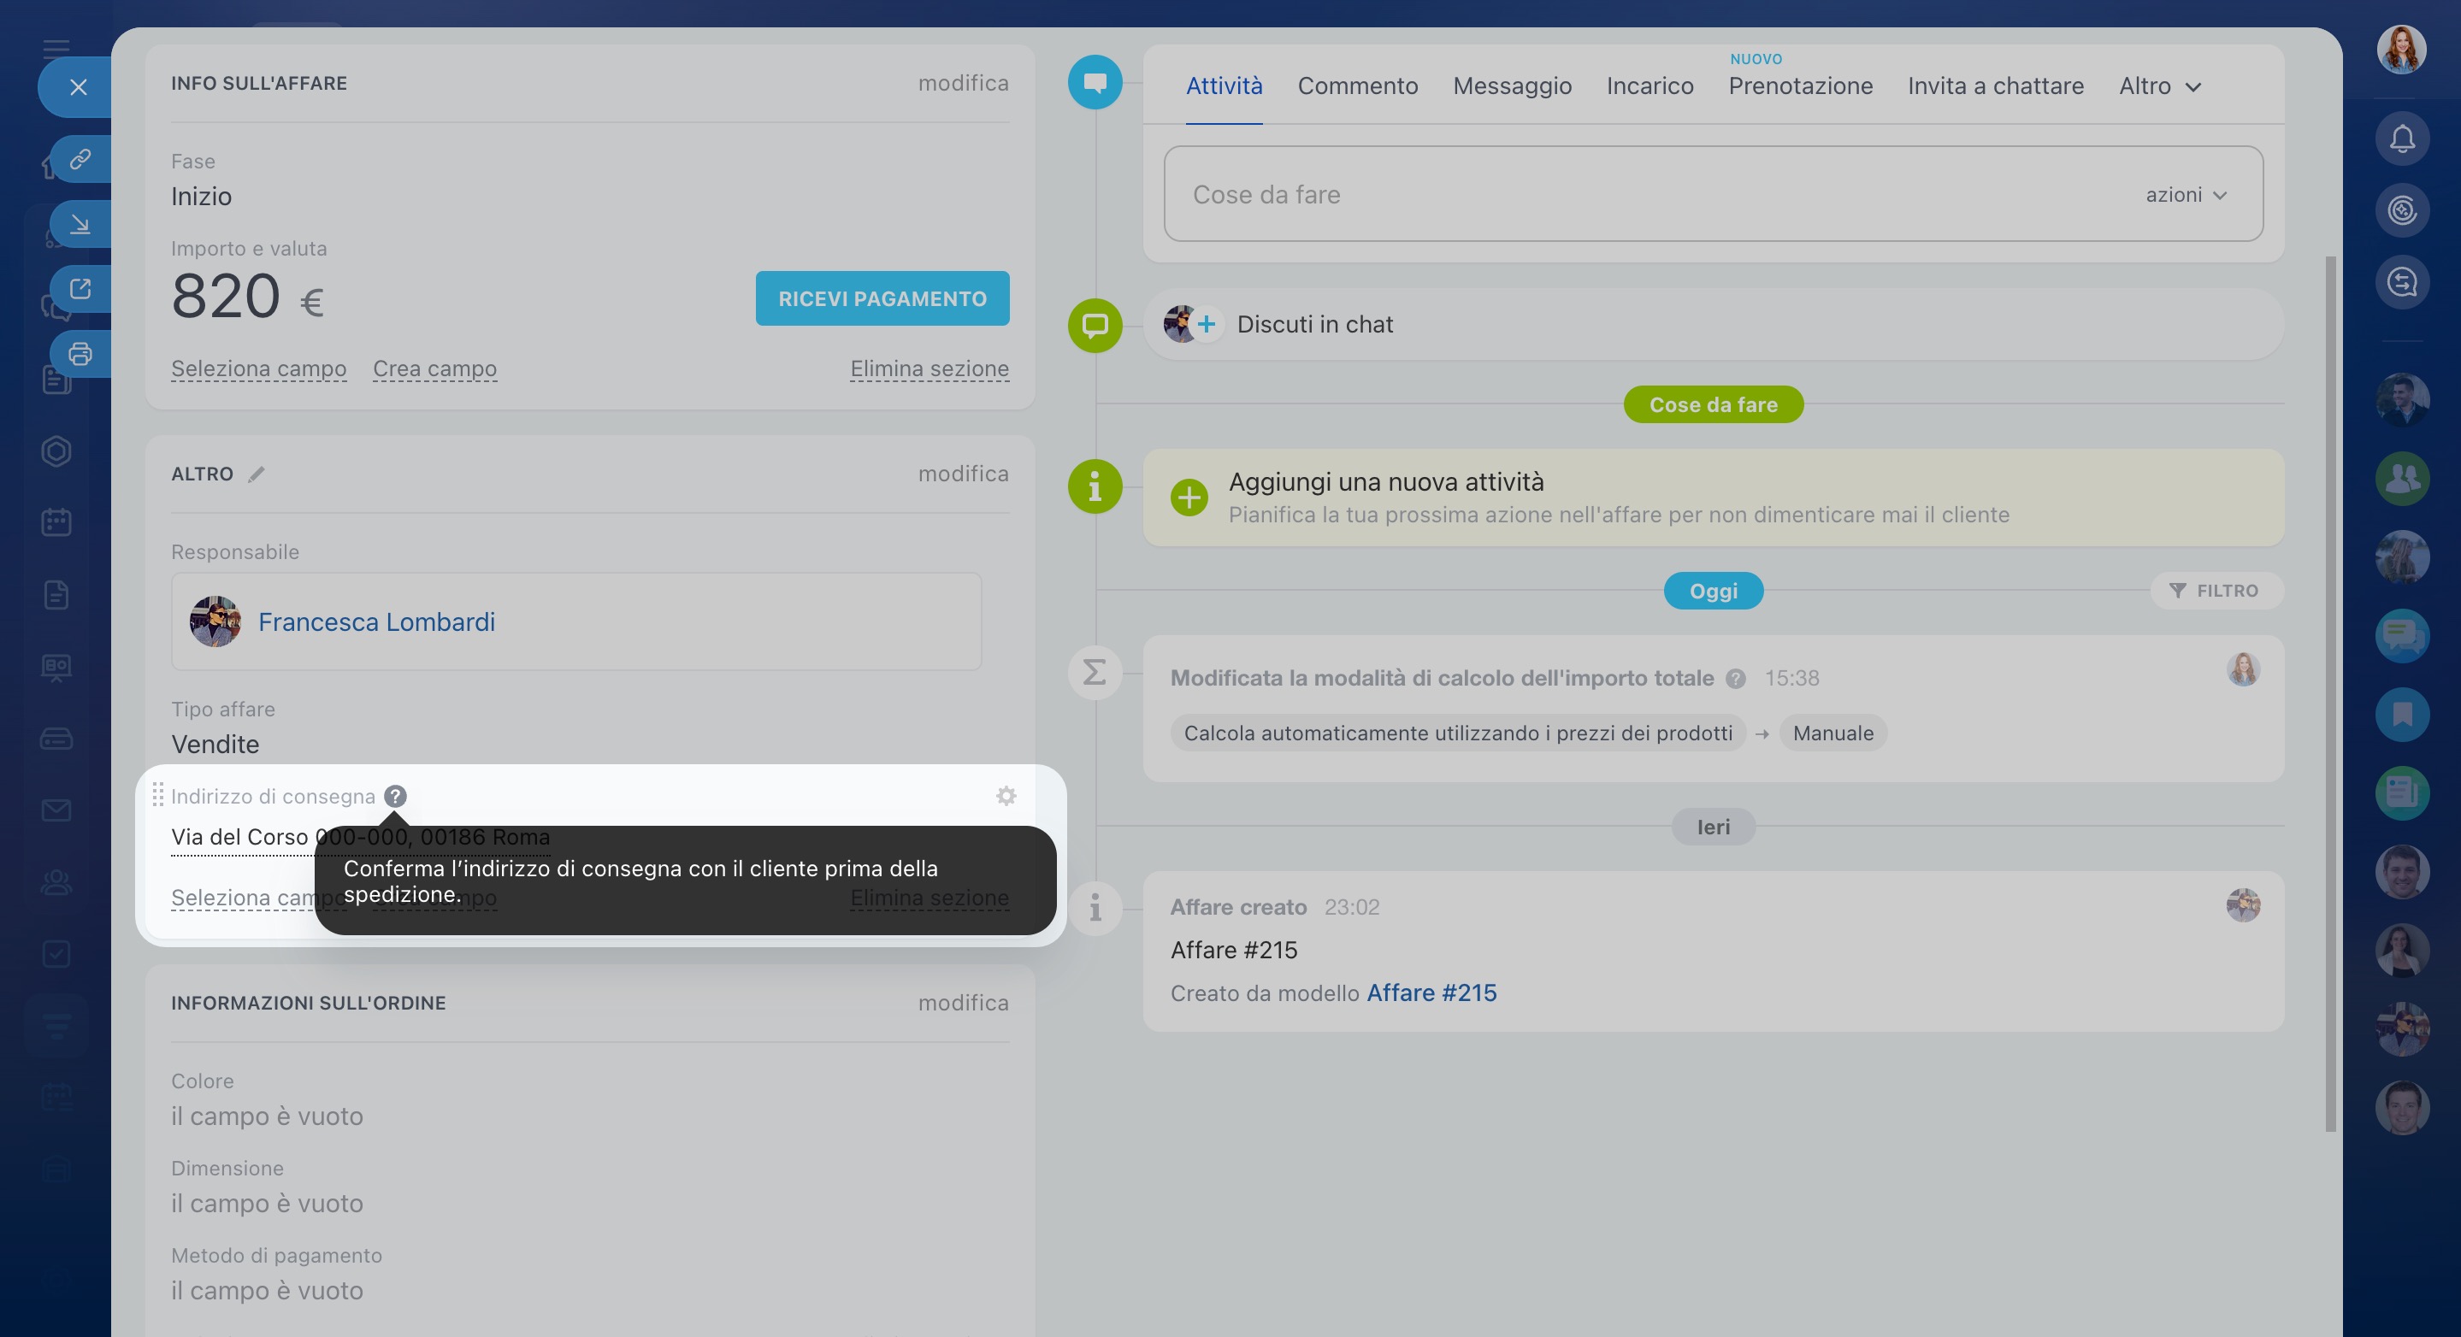Screen dimensions: 2461x1337
Task: Click modifica in Informazioni sull'ordine section
Action: coord(963,1003)
